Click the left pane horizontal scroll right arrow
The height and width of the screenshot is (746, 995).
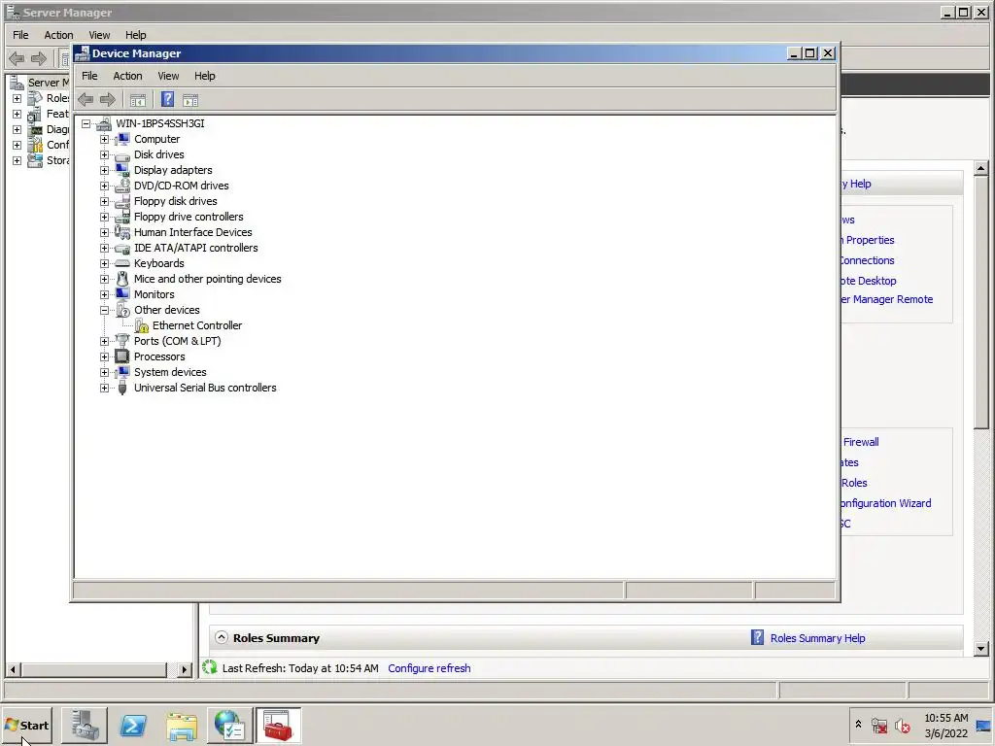(184, 669)
